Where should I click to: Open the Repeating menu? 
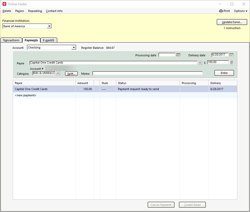click(x=35, y=11)
